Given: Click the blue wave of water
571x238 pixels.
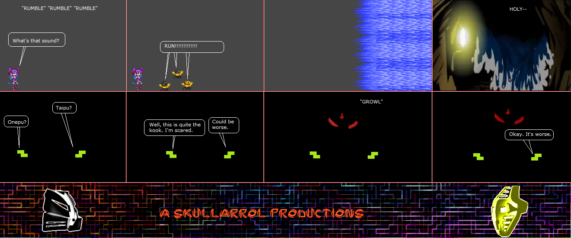Looking at the screenshot, I should 394,45.
